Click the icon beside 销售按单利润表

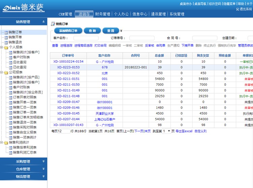tap(10, 148)
